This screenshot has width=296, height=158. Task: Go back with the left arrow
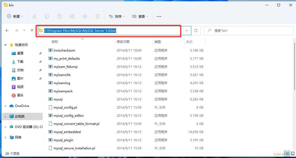coord(7,30)
